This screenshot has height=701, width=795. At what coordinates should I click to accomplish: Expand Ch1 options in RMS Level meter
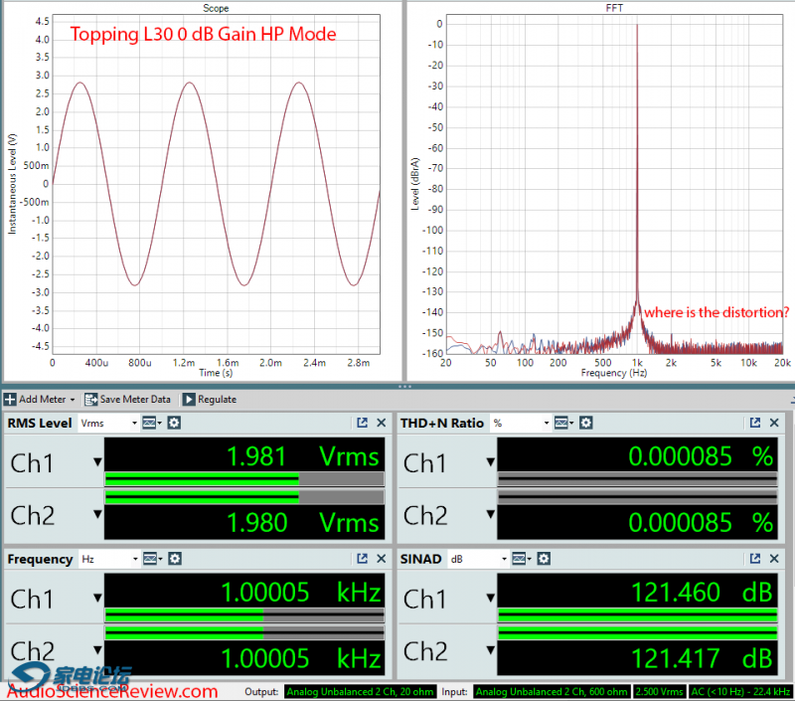(x=95, y=461)
